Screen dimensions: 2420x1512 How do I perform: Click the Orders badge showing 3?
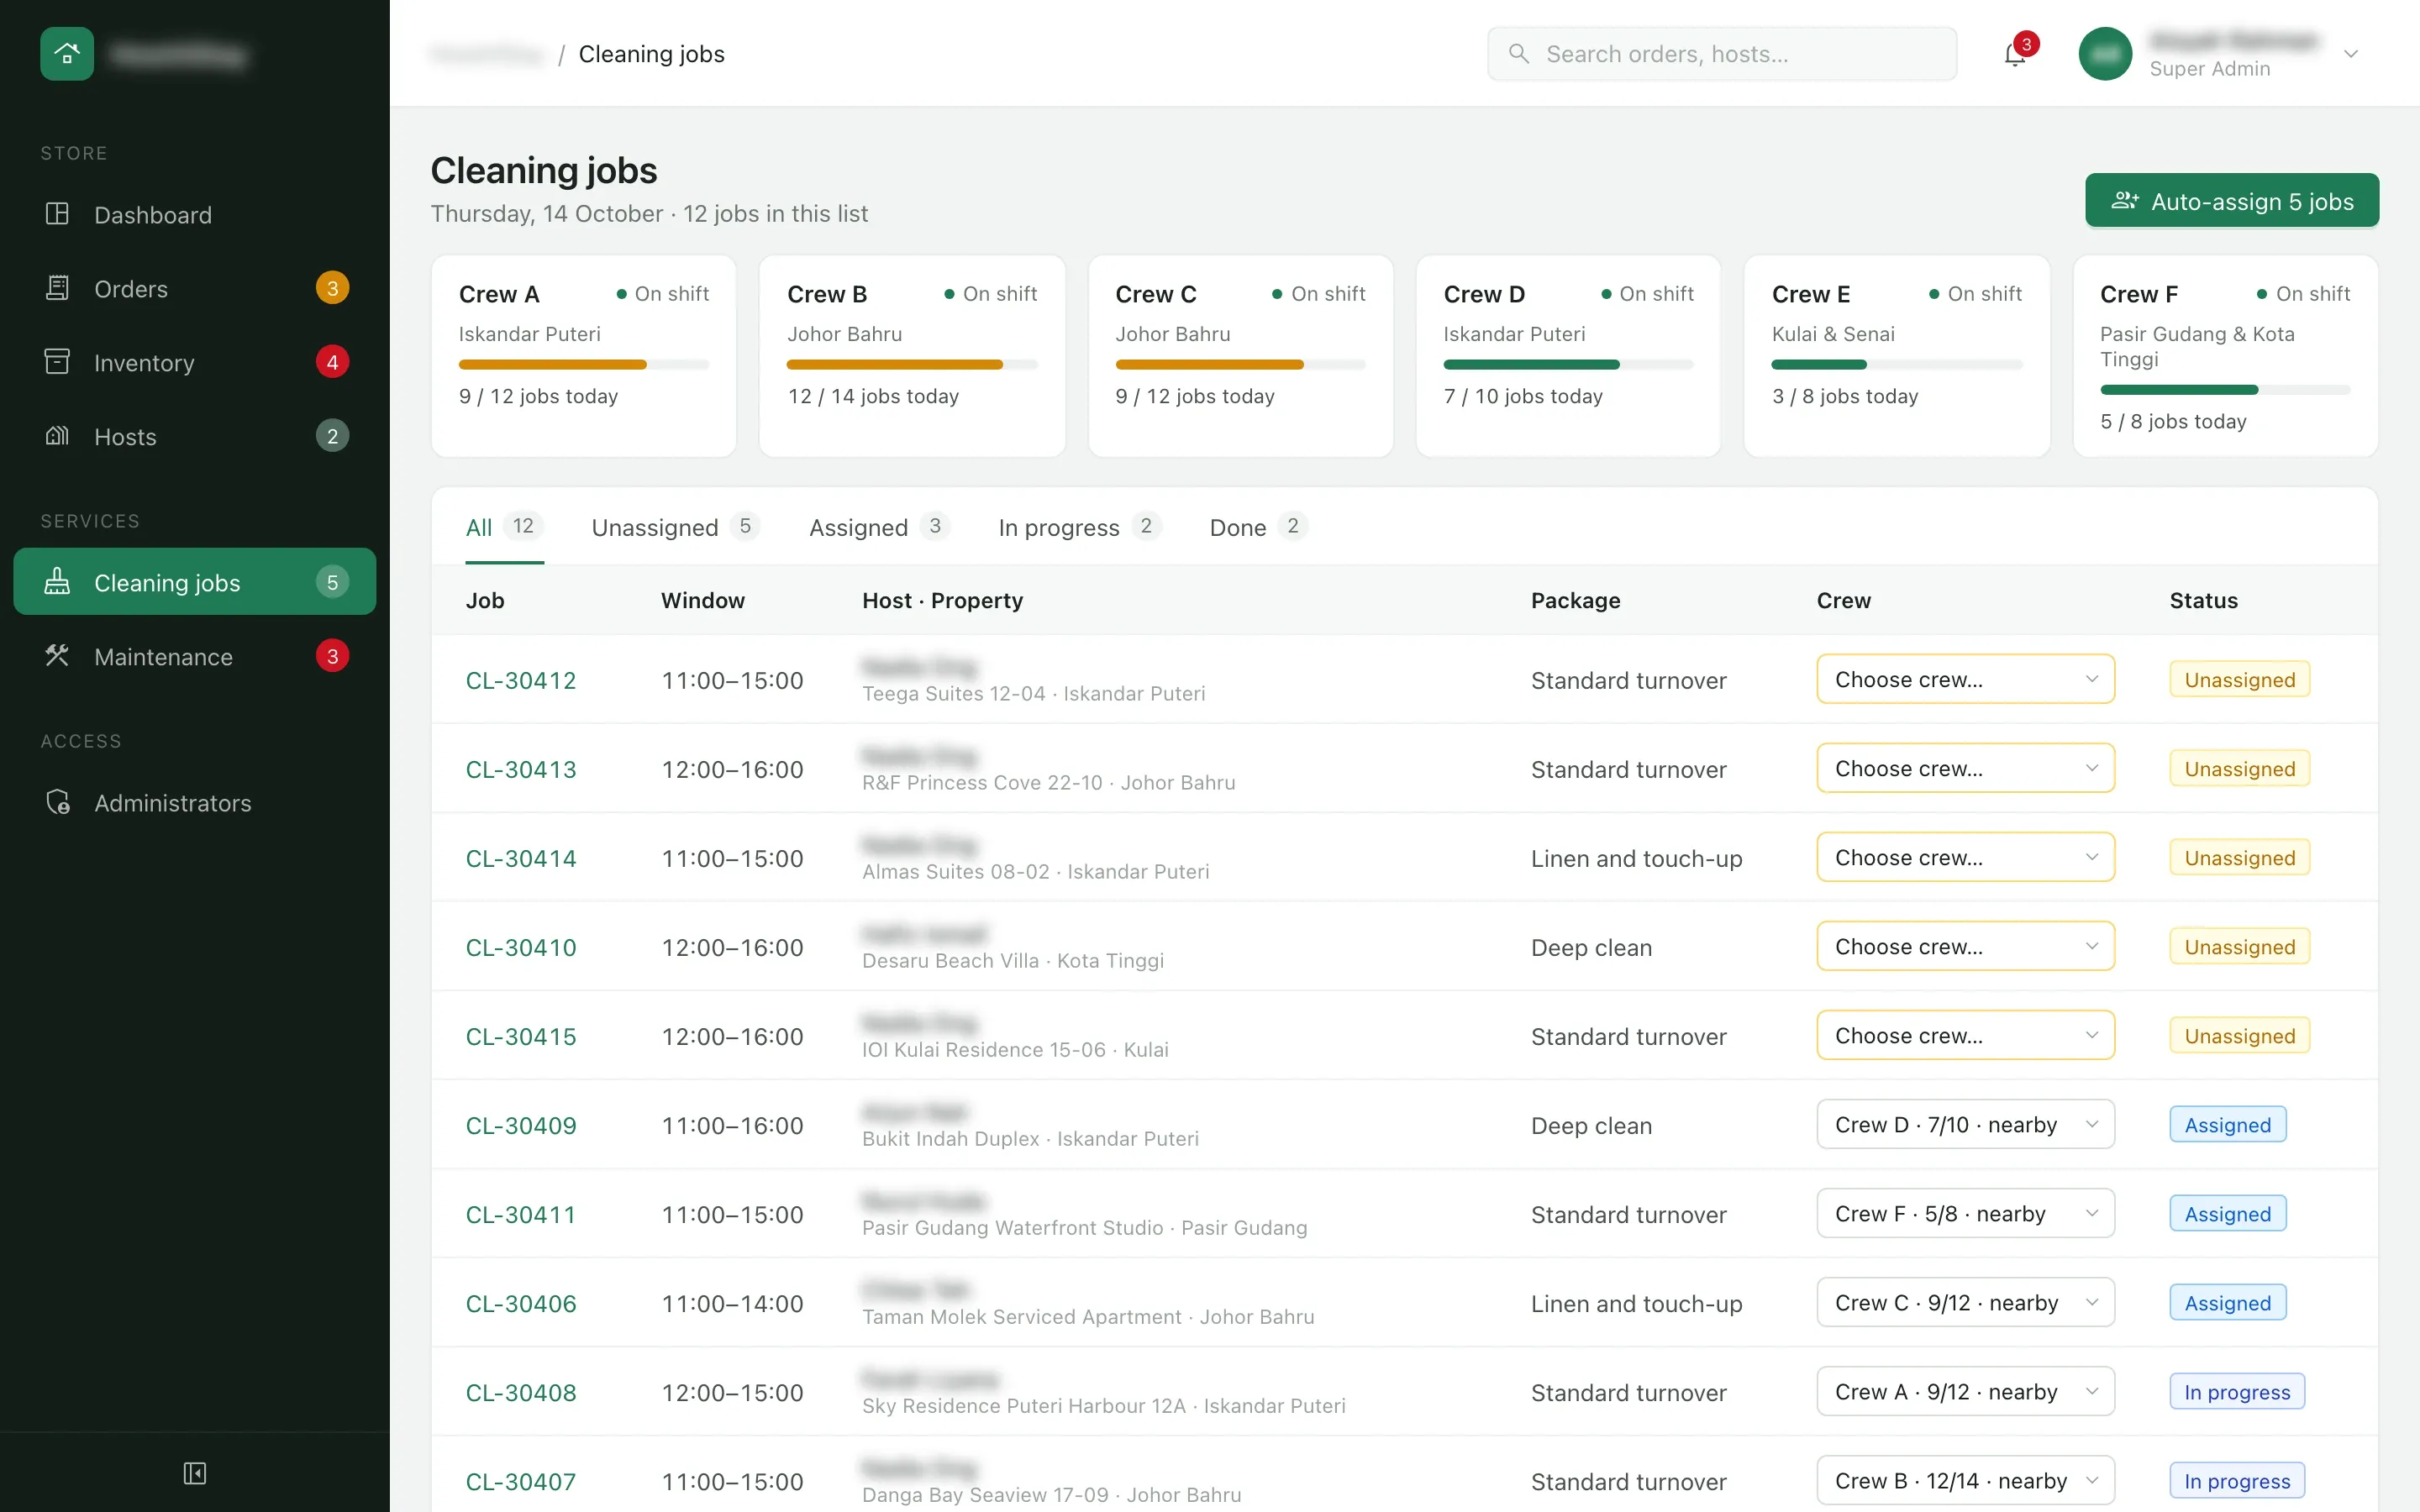(x=332, y=288)
